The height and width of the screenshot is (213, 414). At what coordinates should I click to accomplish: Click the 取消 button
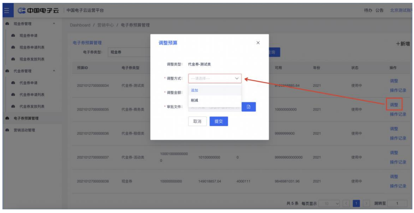197,121
